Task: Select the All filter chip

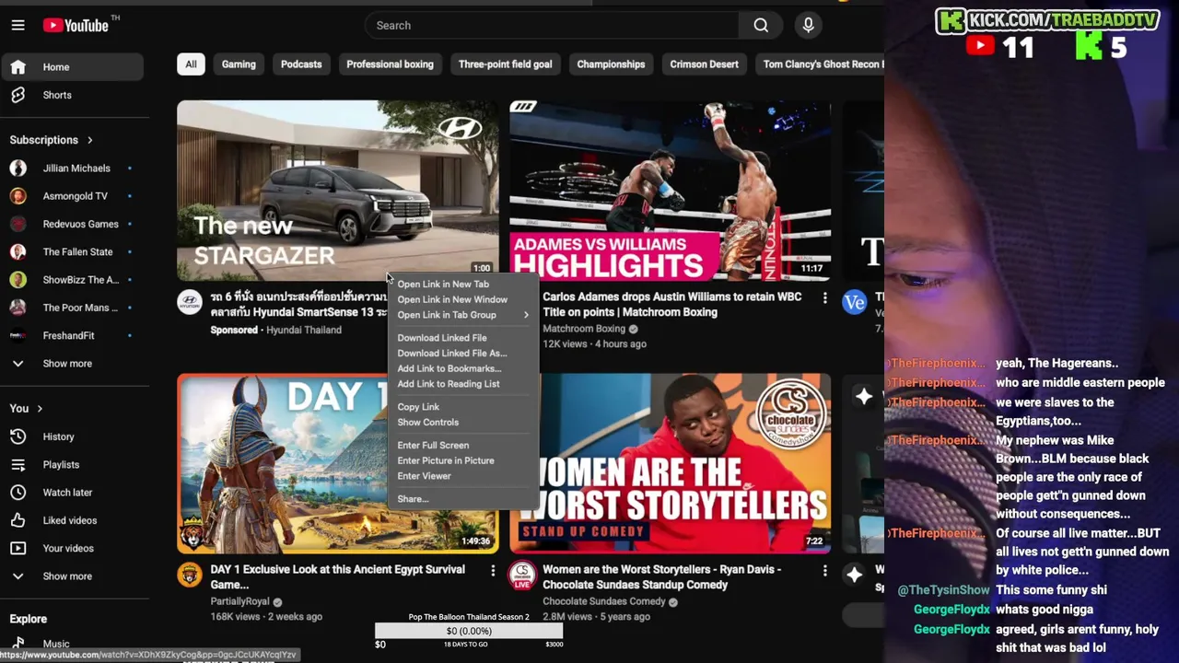Action: click(x=191, y=64)
